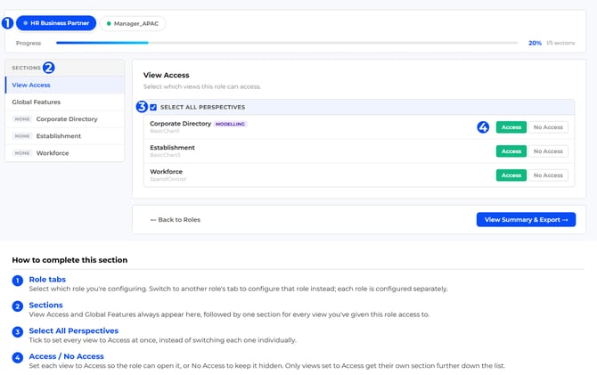Switch to the Manager_APAC role tab
Screen dimensions: 597x375
[x=133, y=23]
